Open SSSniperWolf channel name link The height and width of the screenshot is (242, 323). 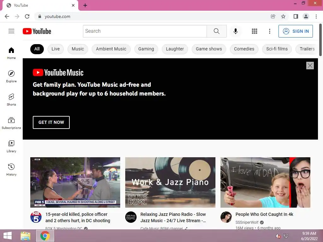247,222
